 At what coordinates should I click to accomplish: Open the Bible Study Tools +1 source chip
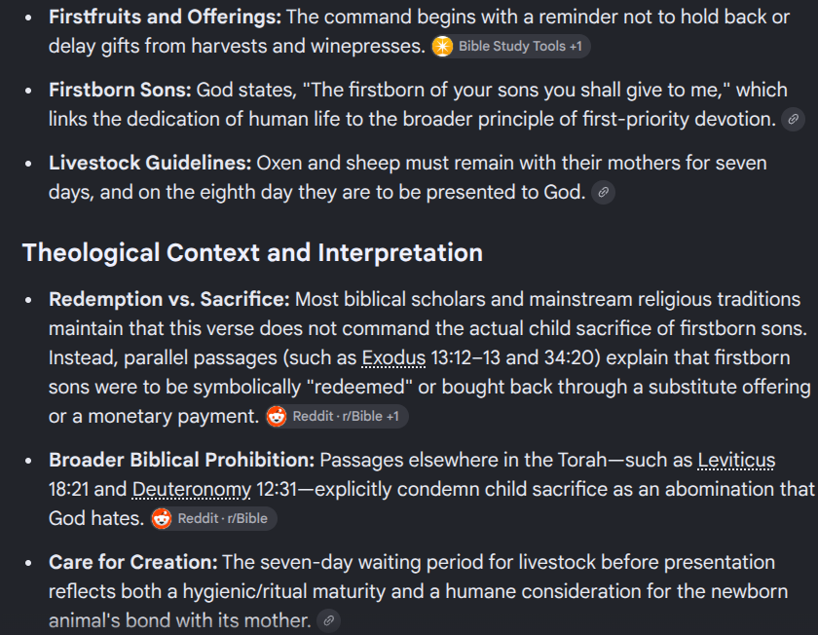point(510,47)
